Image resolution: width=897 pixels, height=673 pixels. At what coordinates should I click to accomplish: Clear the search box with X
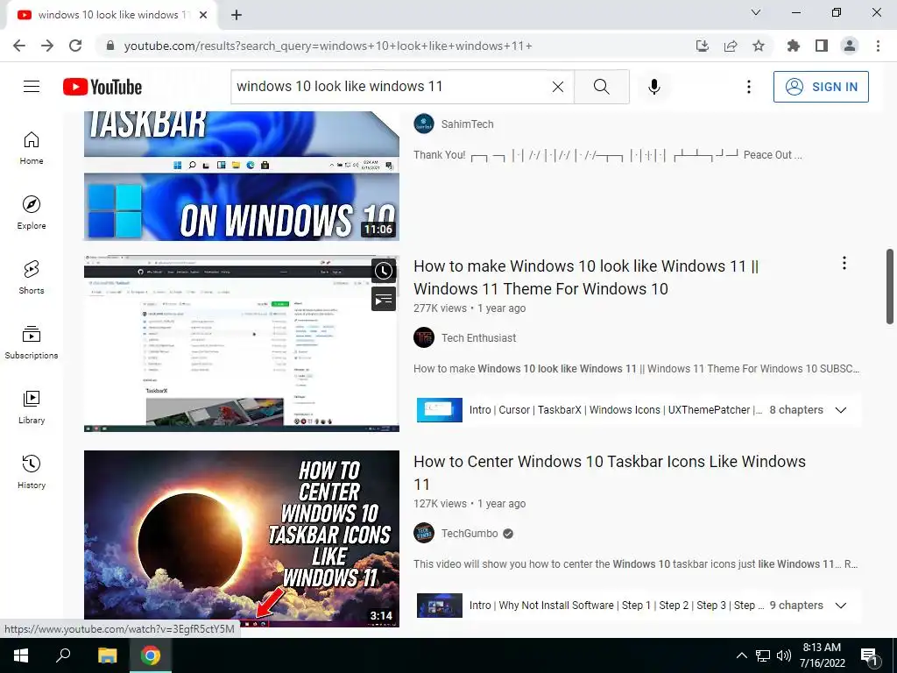(558, 87)
